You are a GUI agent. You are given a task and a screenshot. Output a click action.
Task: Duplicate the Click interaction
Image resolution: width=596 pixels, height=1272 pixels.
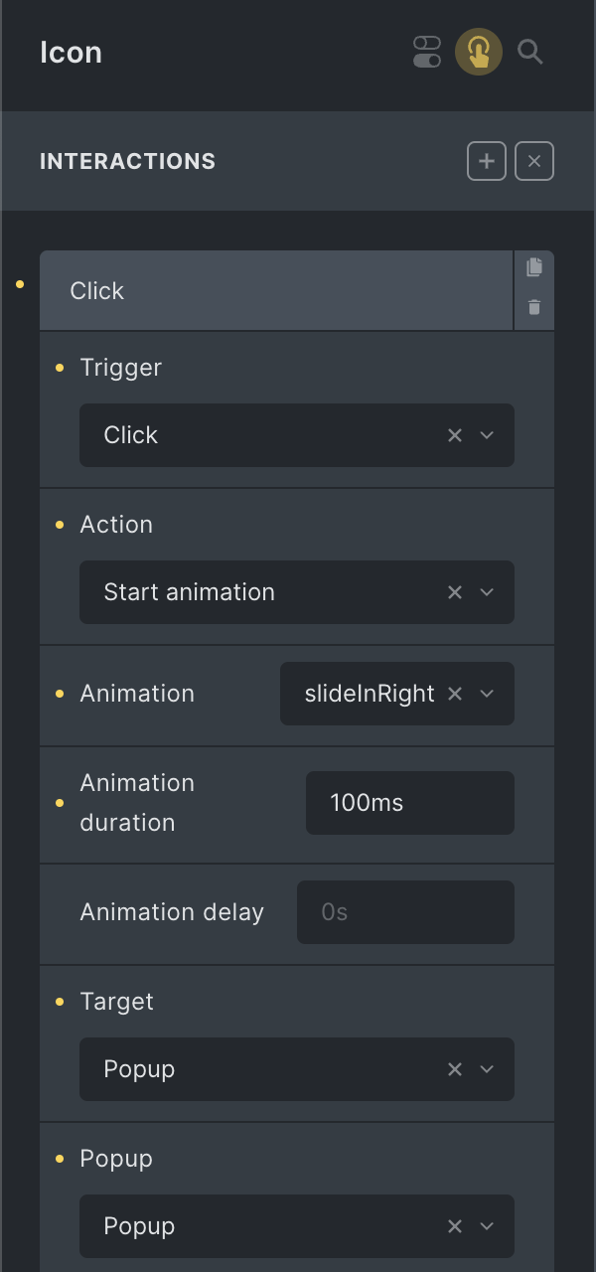coord(534,267)
